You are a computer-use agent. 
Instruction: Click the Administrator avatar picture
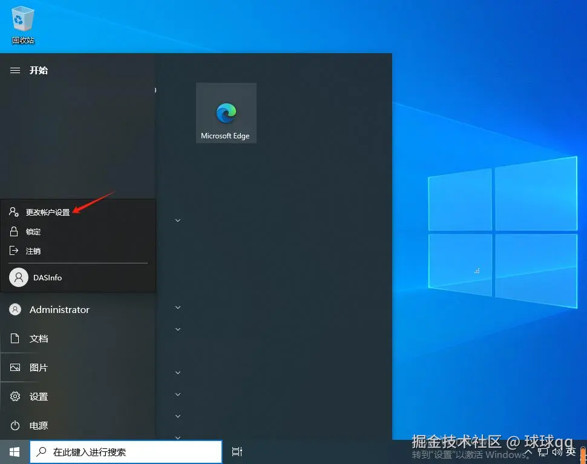coord(15,309)
